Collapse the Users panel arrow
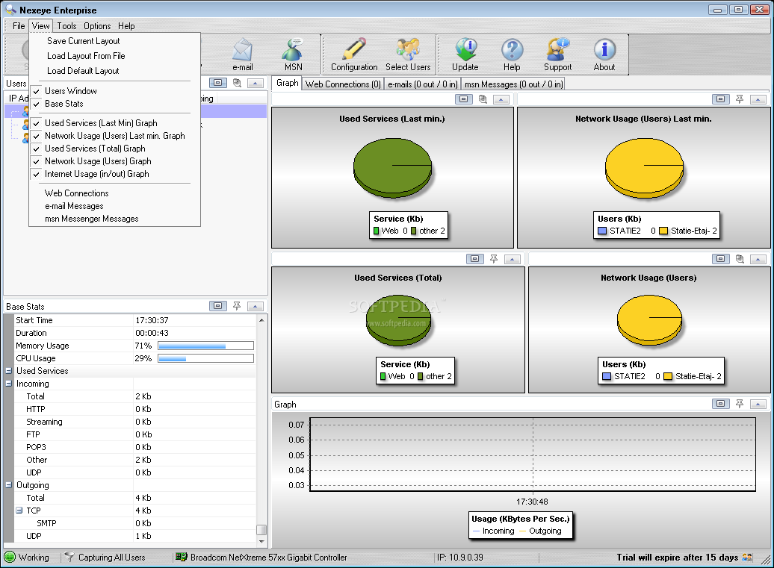Image resolution: width=774 pixels, height=568 pixels. pos(256,83)
